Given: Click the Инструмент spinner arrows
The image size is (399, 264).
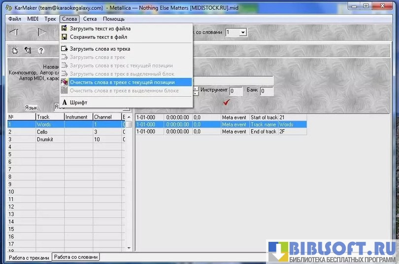Looking at the screenshot, I should click(x=196, y=91).
